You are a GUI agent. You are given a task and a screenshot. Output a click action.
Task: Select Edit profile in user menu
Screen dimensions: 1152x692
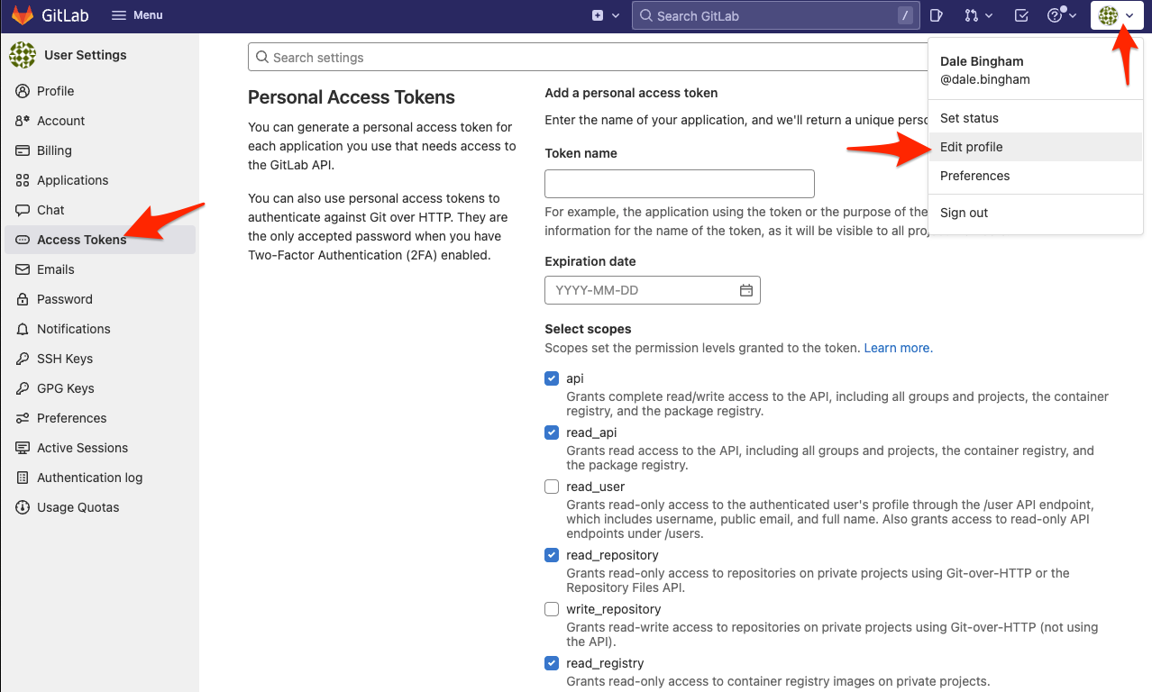(1036, 147)
